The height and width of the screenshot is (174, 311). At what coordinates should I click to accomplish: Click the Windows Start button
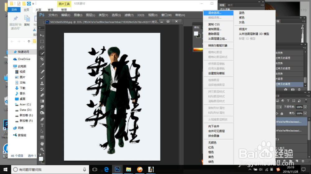5,169
